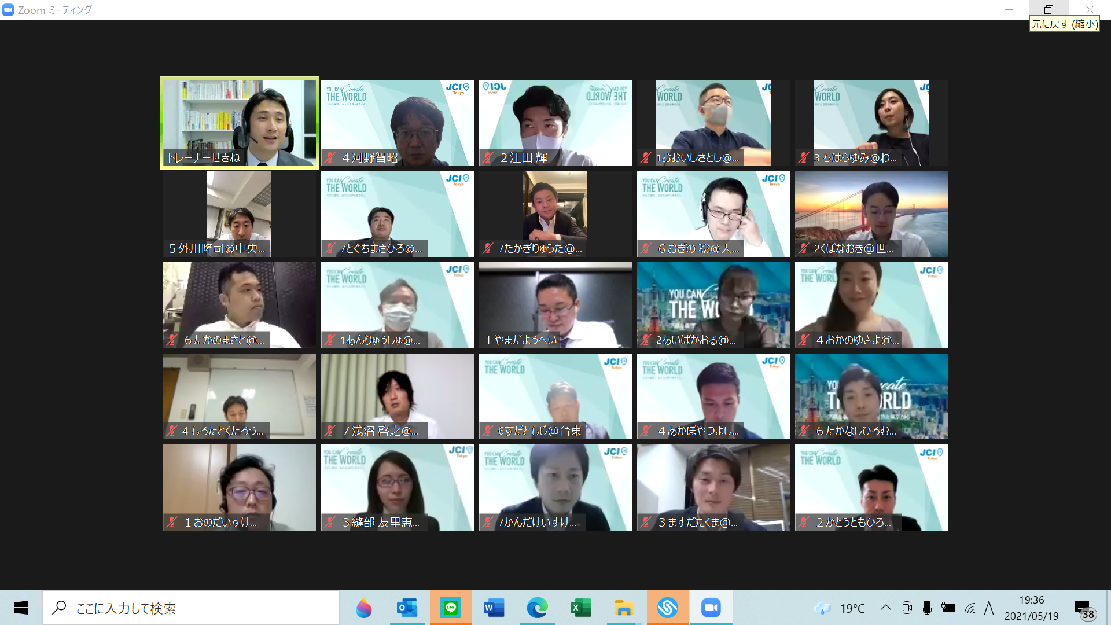The height and width of the screenshot is (625, 1111).
Task: Click clock showing 19:36 date
Action: (x=1031, y=608)
